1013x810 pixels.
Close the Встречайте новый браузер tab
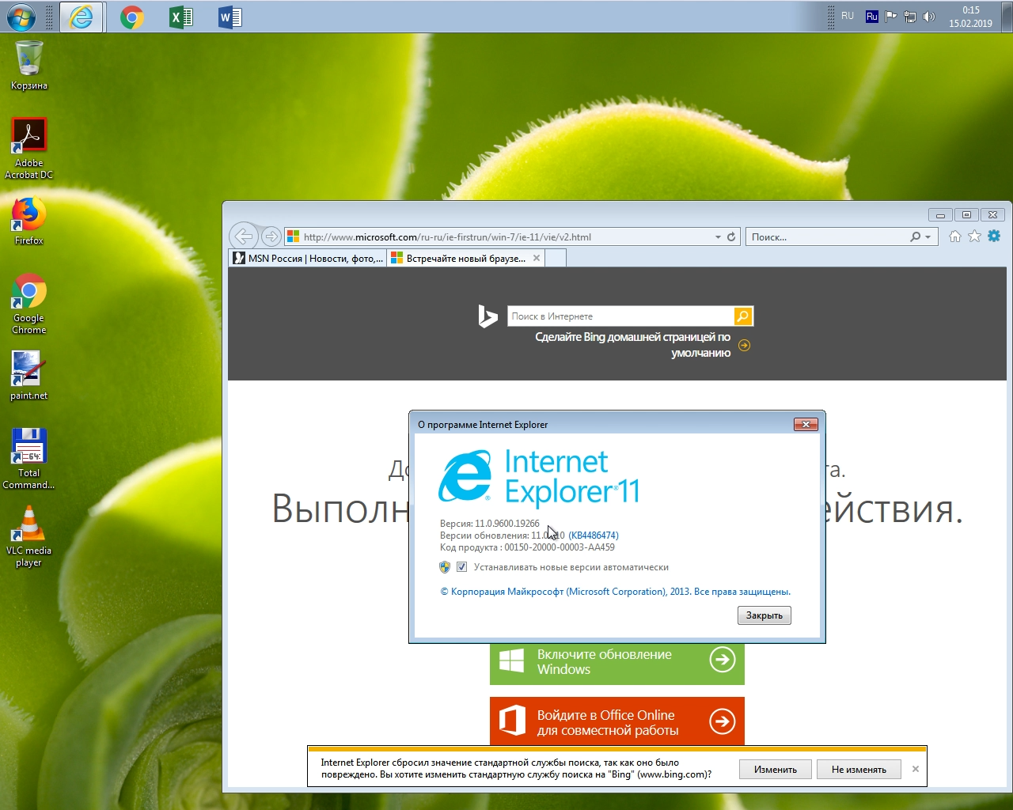pos(537,258)
